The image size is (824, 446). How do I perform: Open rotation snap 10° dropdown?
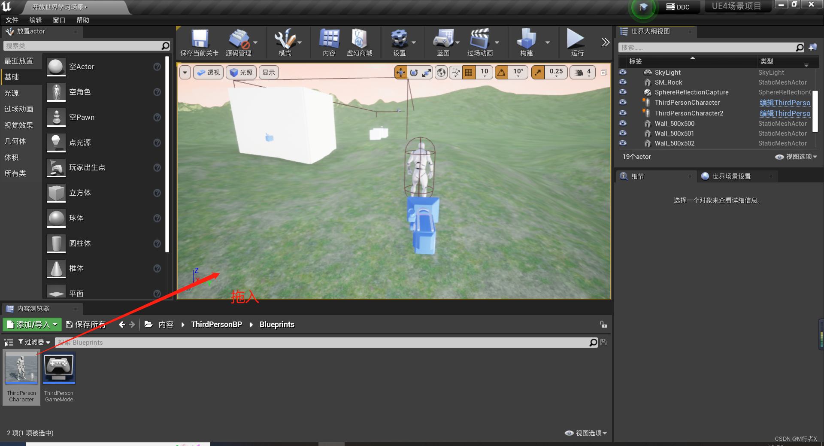(x=518, y=73)
